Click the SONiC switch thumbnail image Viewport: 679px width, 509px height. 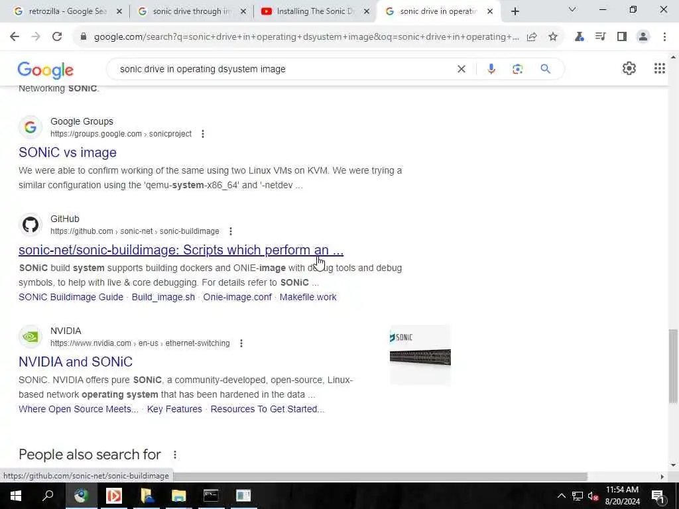[420, 355]
